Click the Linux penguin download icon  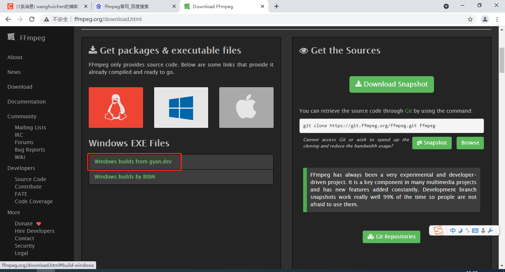pyautogui.click(x=116, y=108)
